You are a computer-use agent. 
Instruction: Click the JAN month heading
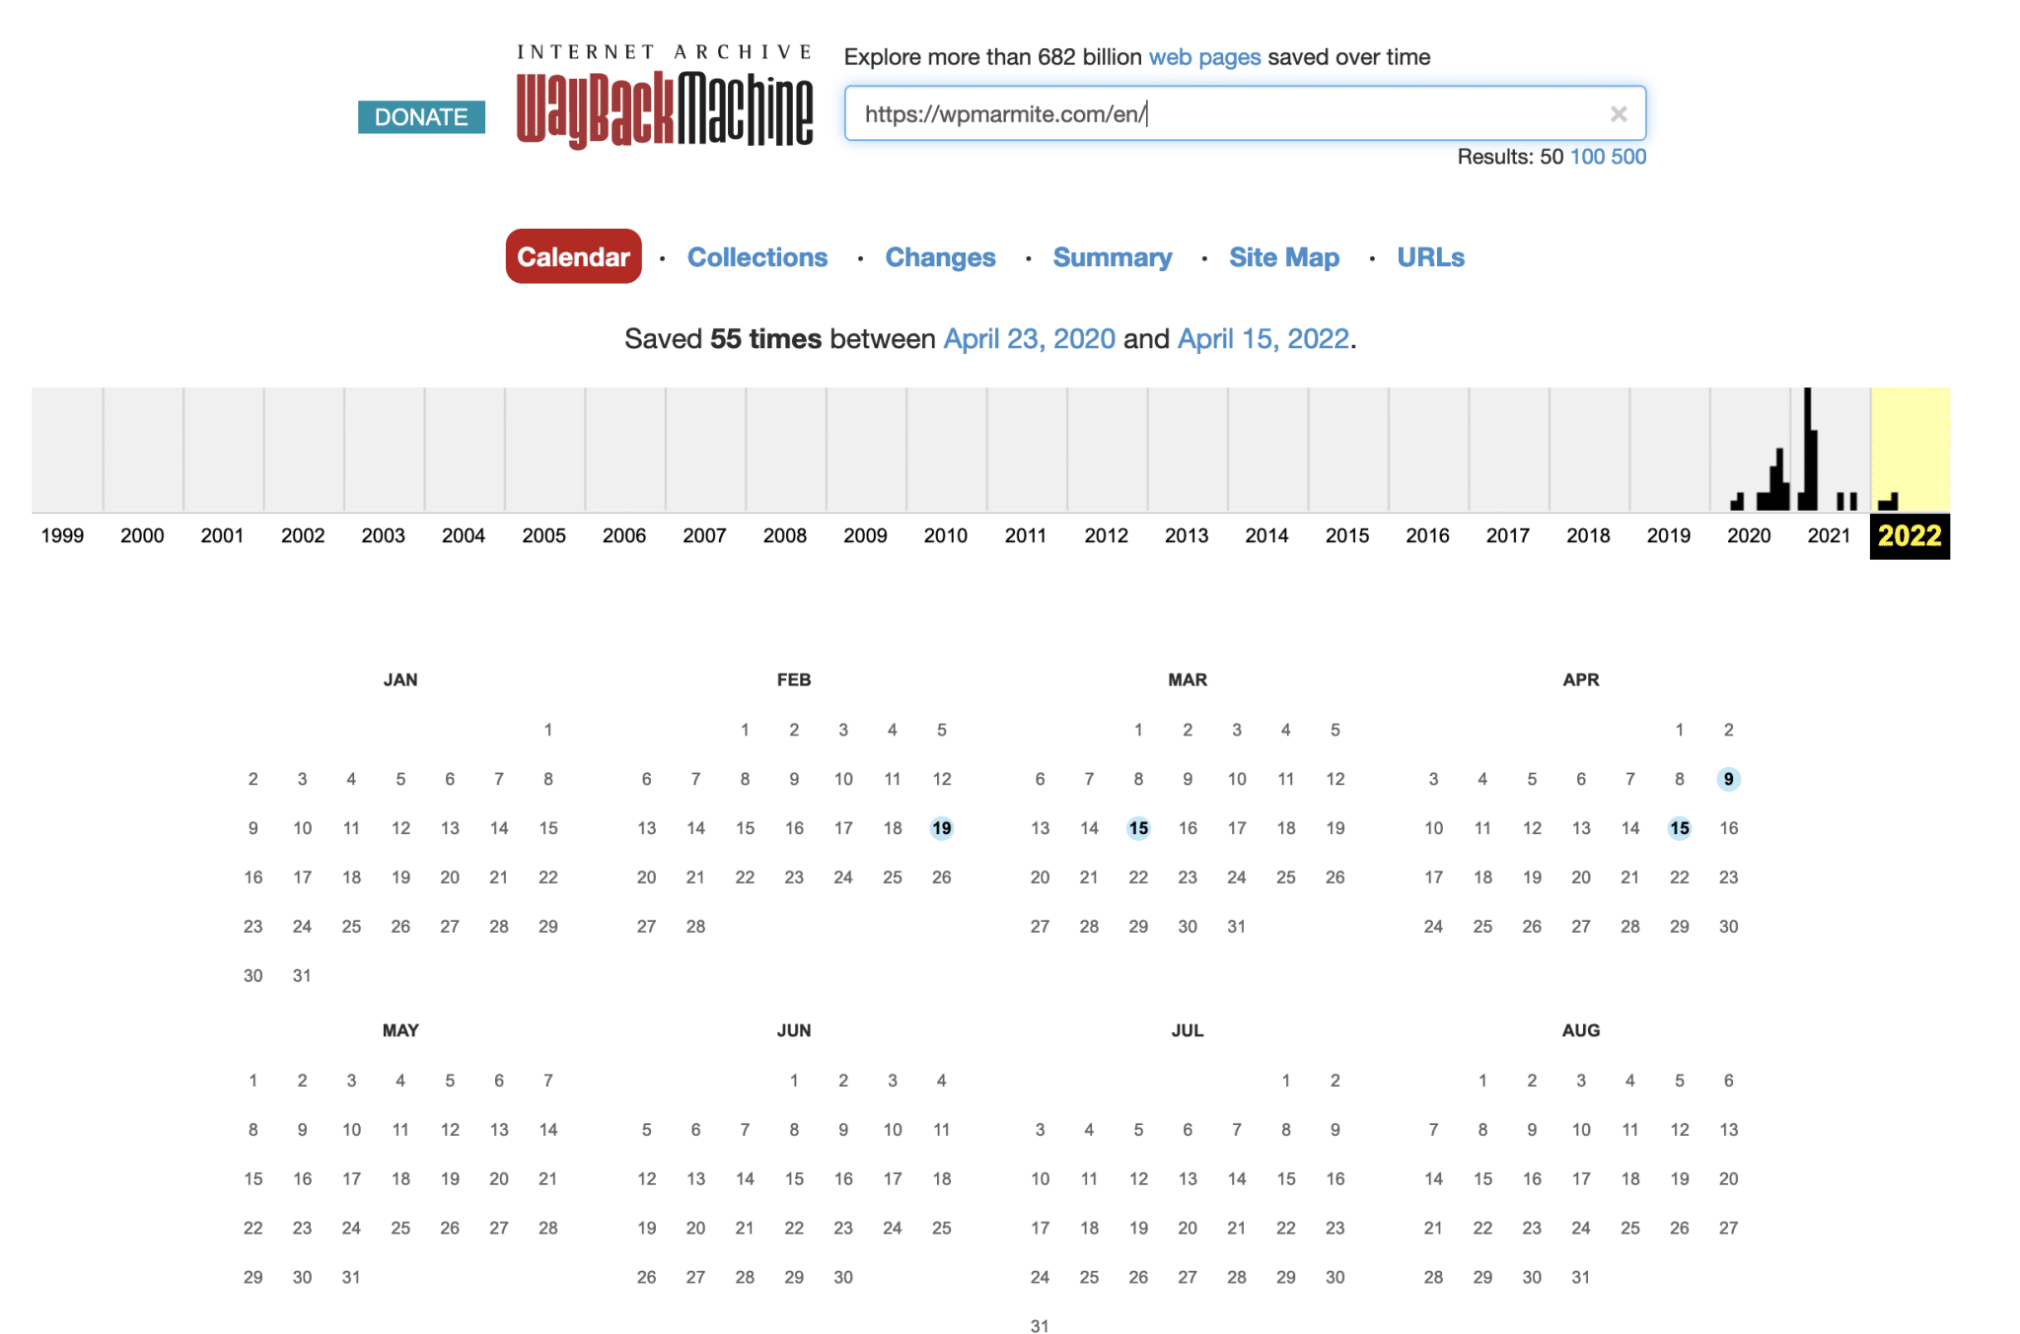pyautogui.click(x=400, y=679)
